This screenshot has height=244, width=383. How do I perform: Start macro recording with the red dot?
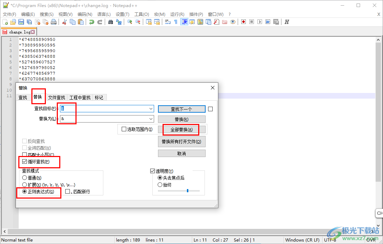244,22
